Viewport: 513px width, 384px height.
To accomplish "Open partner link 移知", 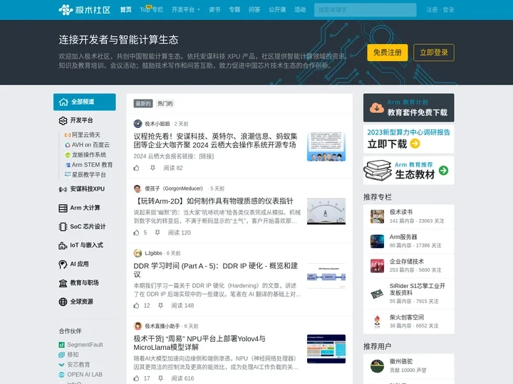I will 73,355.
